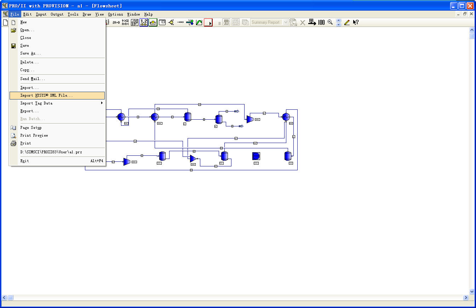Click the data table export arrow icon

[312, 22]
